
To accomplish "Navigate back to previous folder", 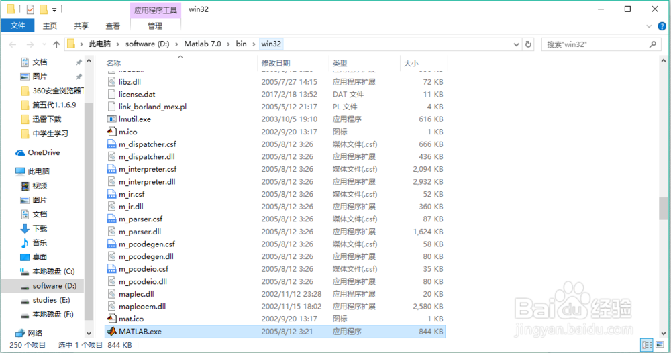I will [13, 44].
